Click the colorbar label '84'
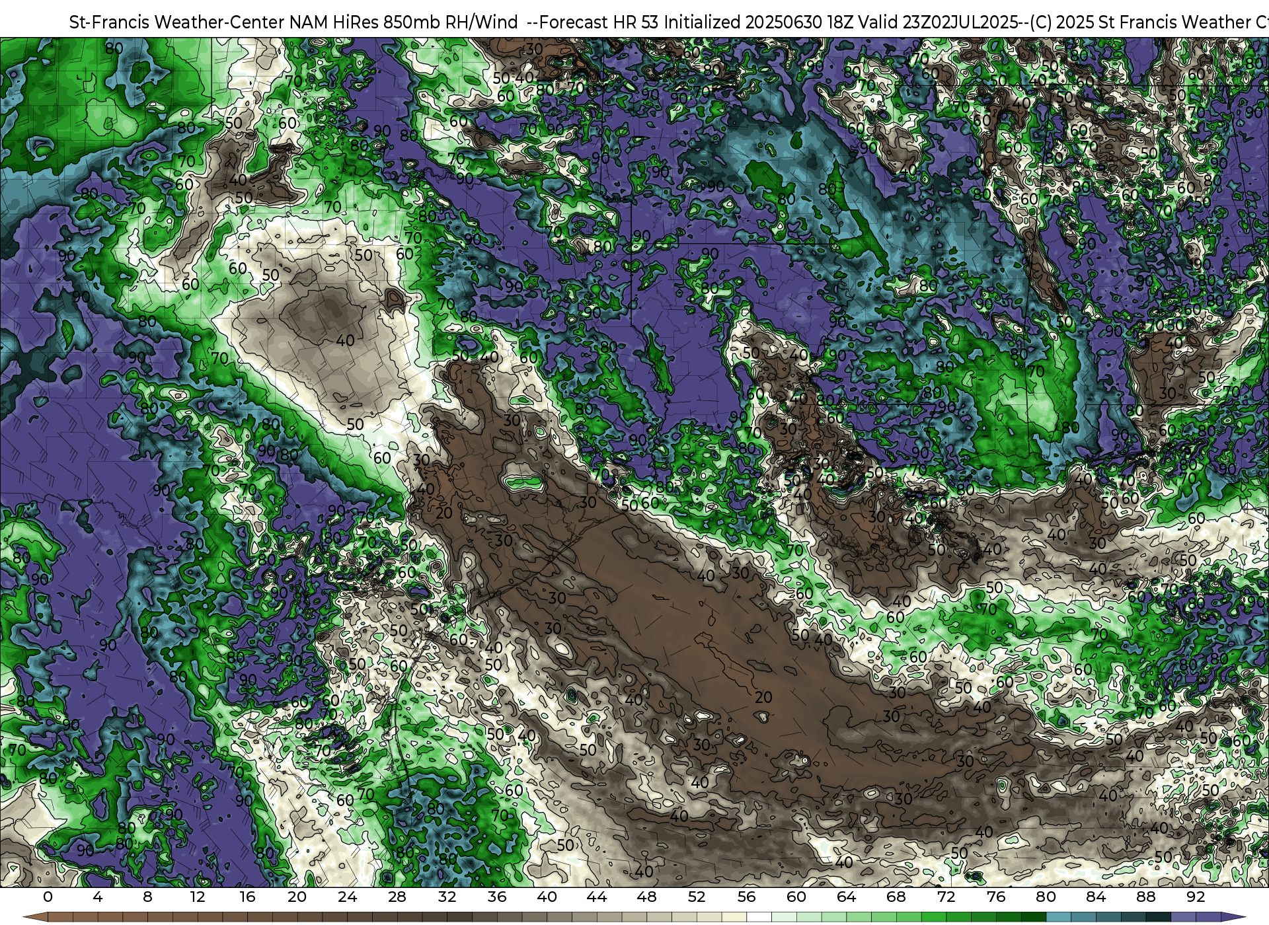The width and height of the screenshot is (1269, 925). (1096, 897)
